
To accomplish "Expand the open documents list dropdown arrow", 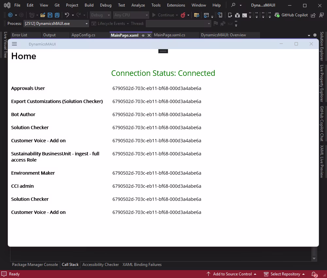I will (309, 35).
